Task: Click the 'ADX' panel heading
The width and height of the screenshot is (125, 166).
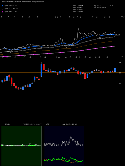Action: pos(48,124)
